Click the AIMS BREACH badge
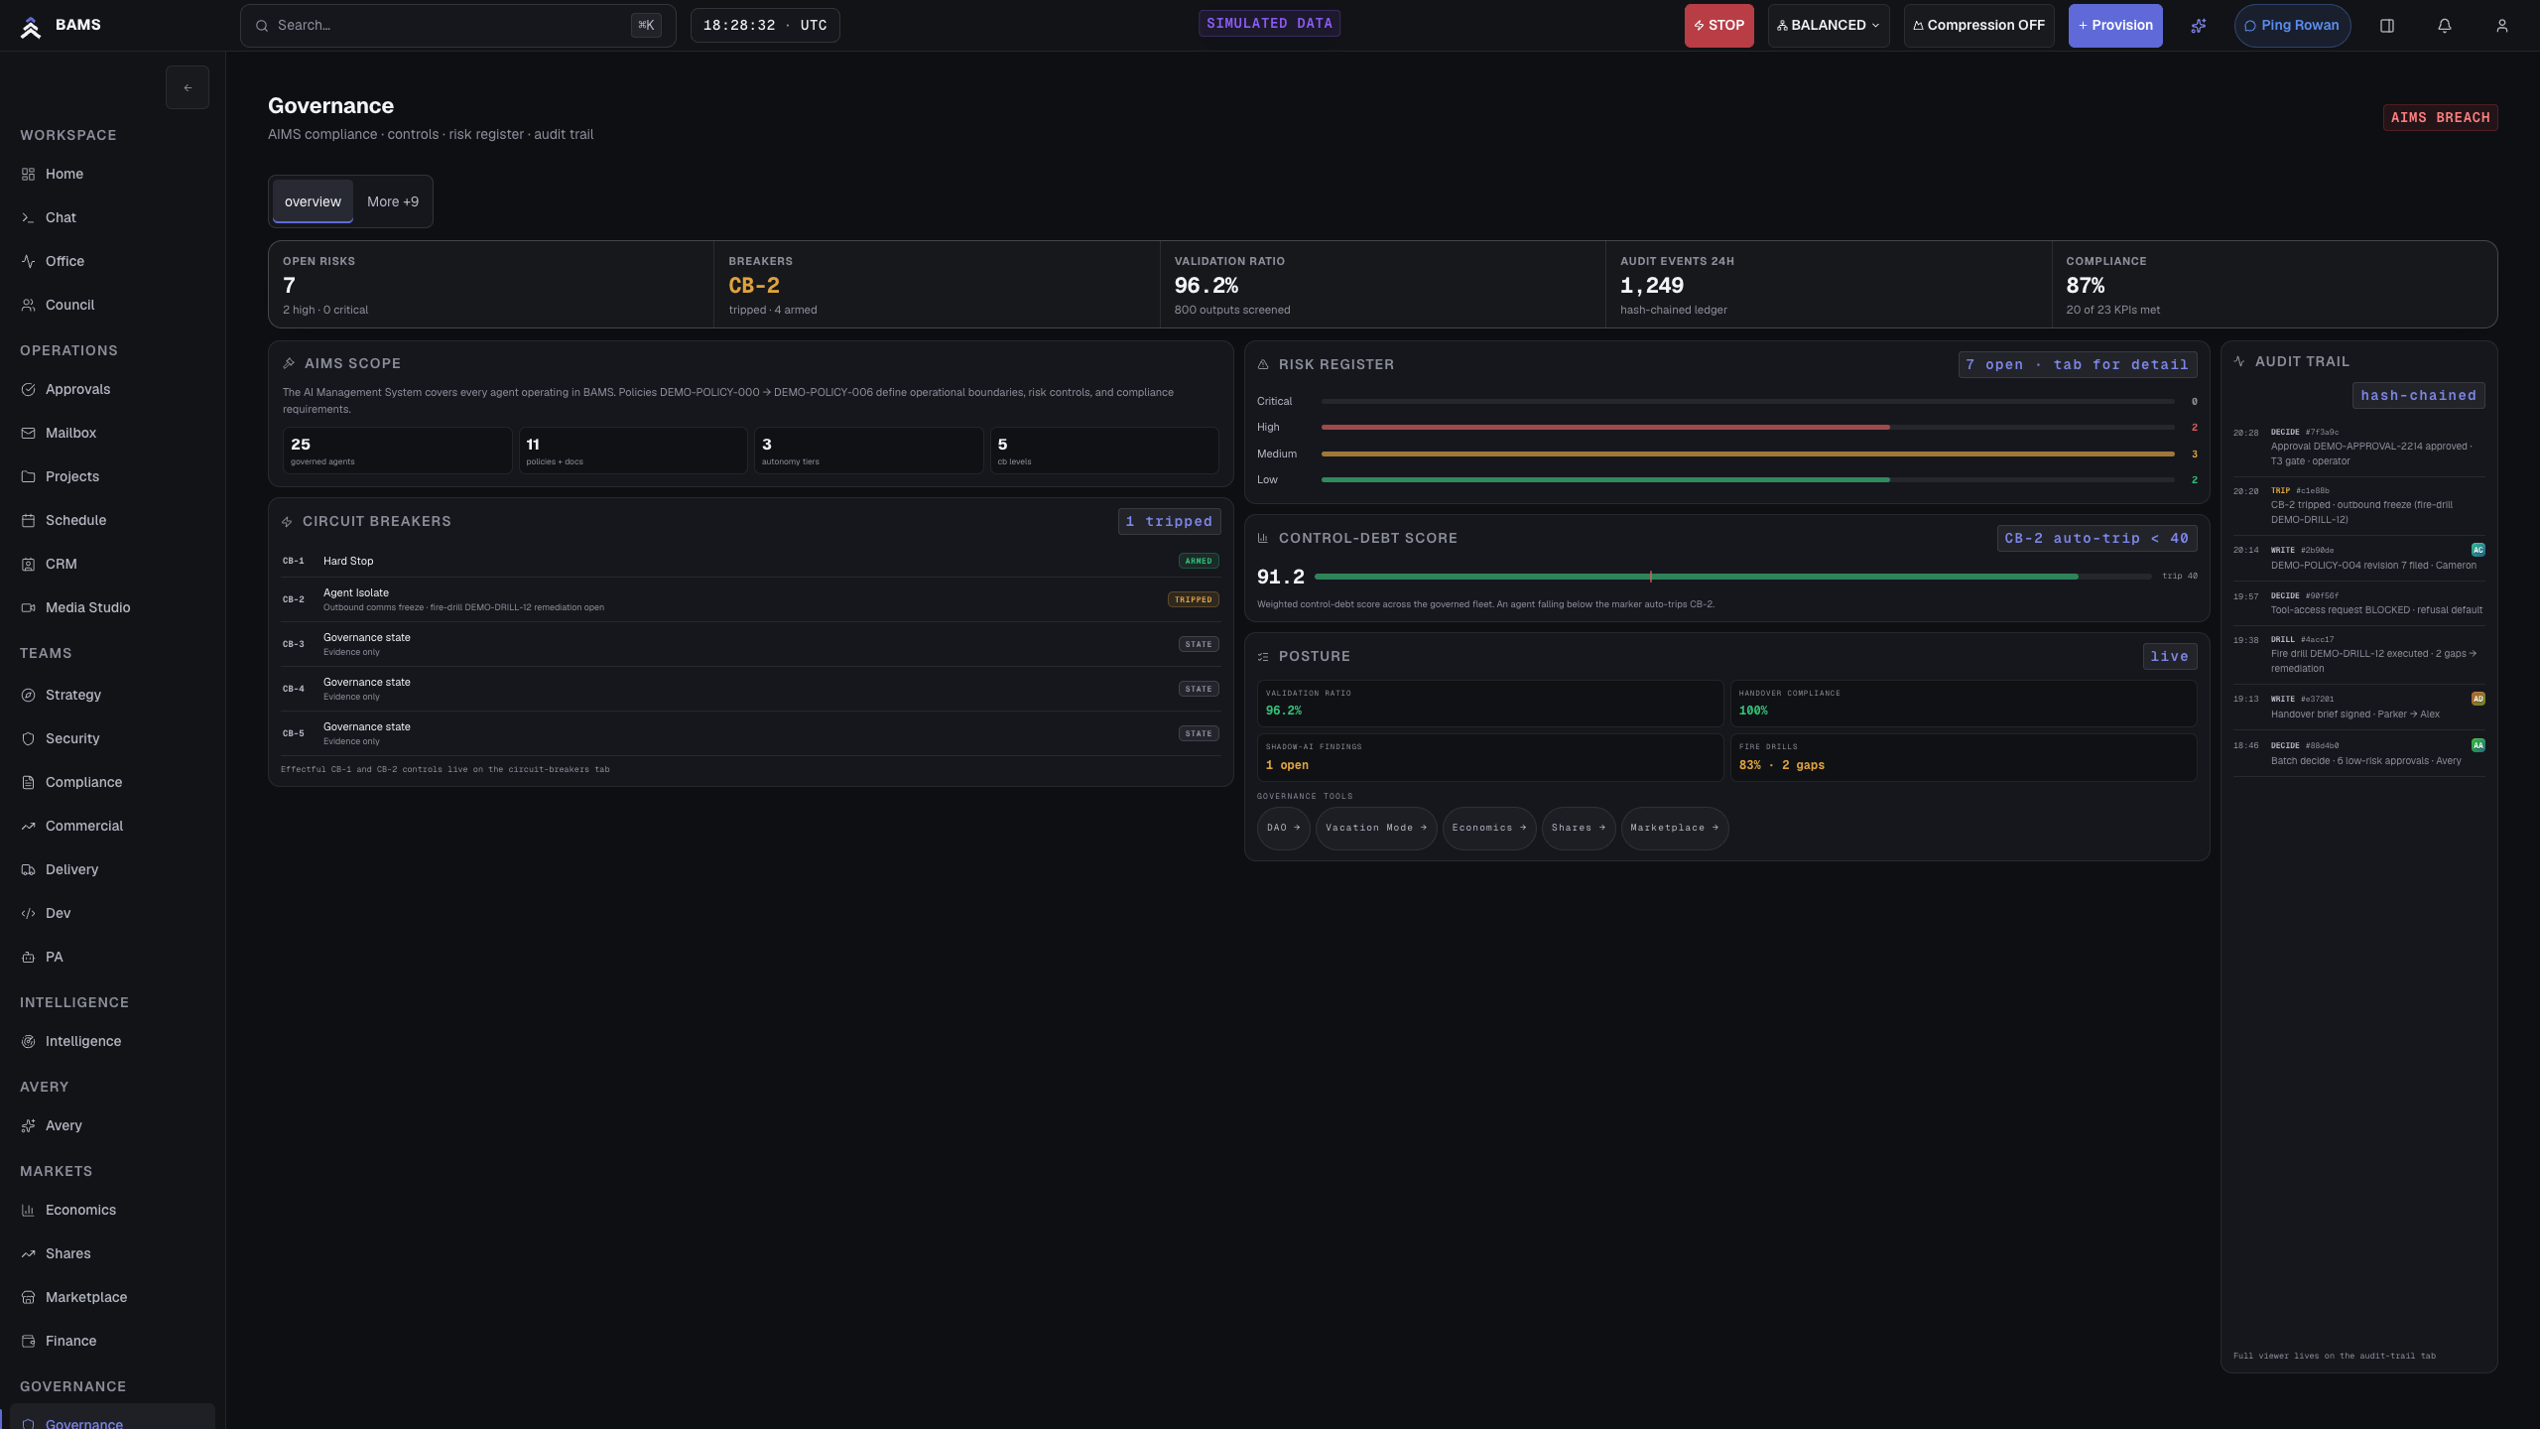2540x1429 pixels. point(2440,118)
